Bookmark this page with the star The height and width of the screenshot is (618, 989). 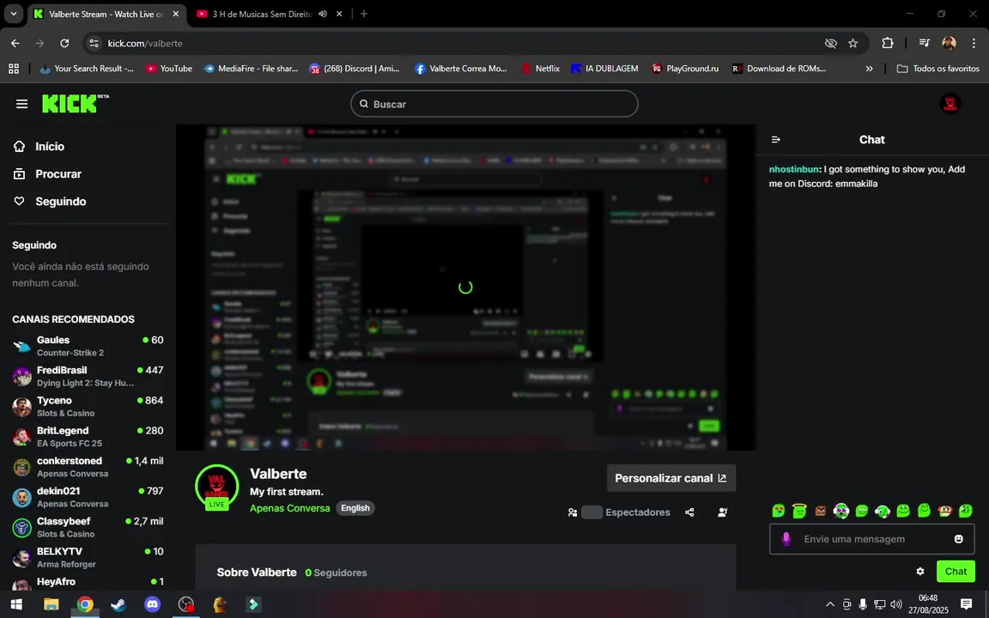852,43
